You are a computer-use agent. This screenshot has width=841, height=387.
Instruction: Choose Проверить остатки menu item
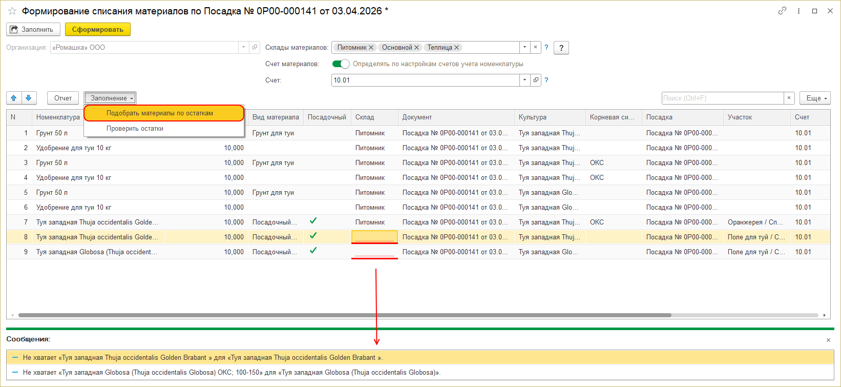[135, 129]
